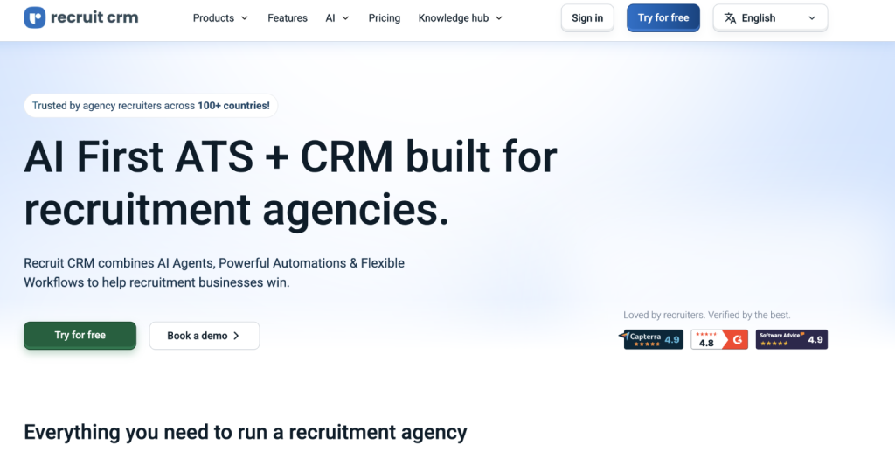Click the Trusted by agency recruiters pill
This screenshot has width=895, height=459.
pos(150,106)
